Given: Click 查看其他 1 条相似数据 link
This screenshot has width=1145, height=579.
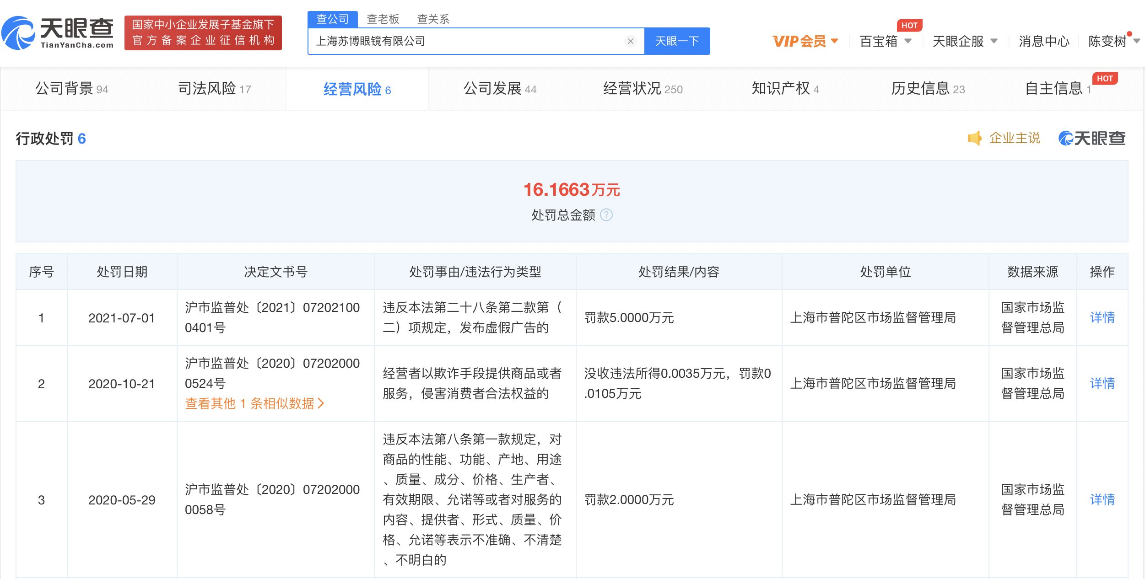Looking at the screenshot, I should (x=254, y=403).
